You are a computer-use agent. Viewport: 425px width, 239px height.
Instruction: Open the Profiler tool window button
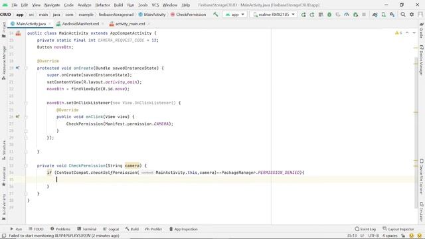click(x=153, y=229)
